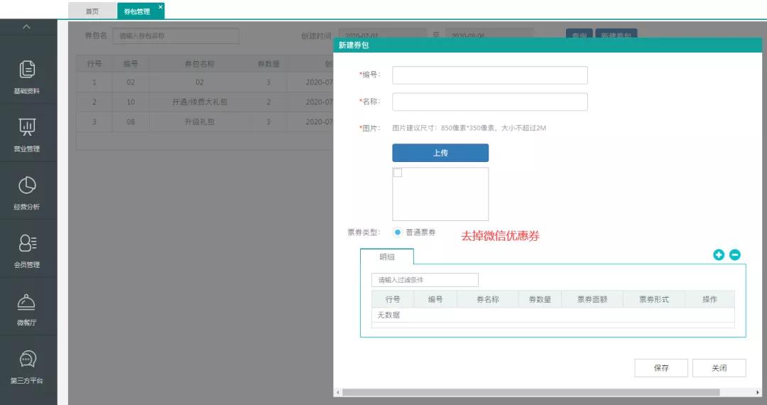Click green plus icon to add detail row
This screenshot has width=767, height=405.
719,254
